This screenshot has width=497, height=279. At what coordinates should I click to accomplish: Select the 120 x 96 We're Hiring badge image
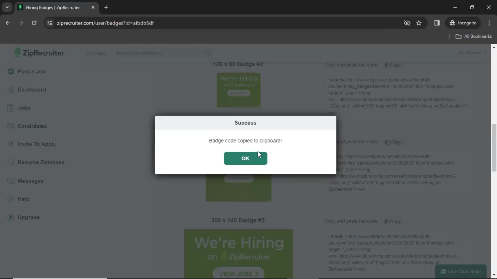239,90
